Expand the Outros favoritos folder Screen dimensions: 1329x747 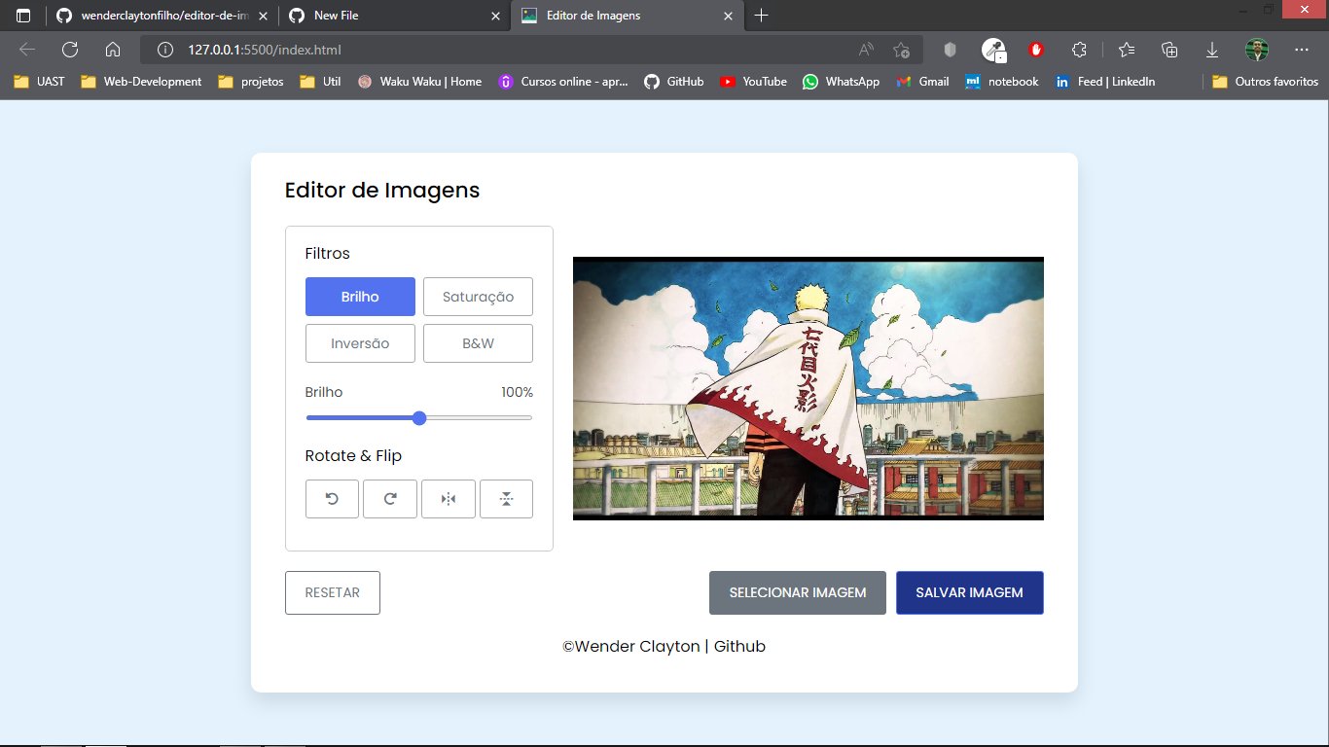click(1268, 82)
